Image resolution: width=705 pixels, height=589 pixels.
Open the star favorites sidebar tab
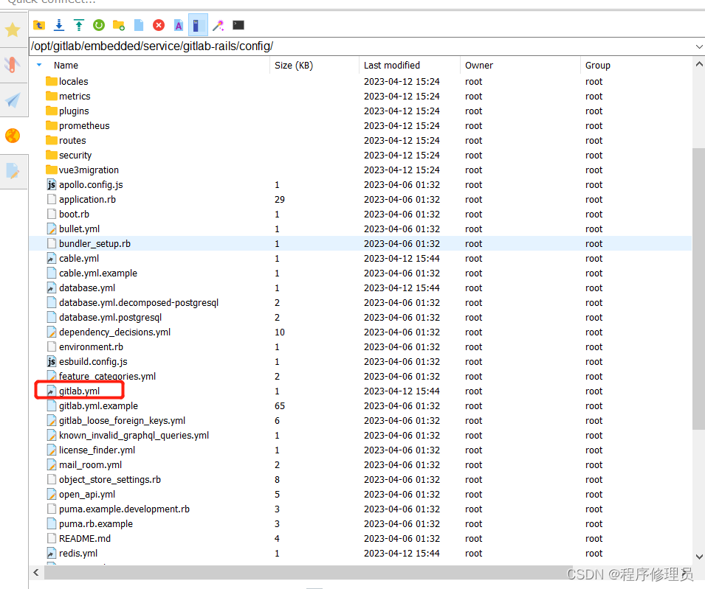(x=13, y=30)
